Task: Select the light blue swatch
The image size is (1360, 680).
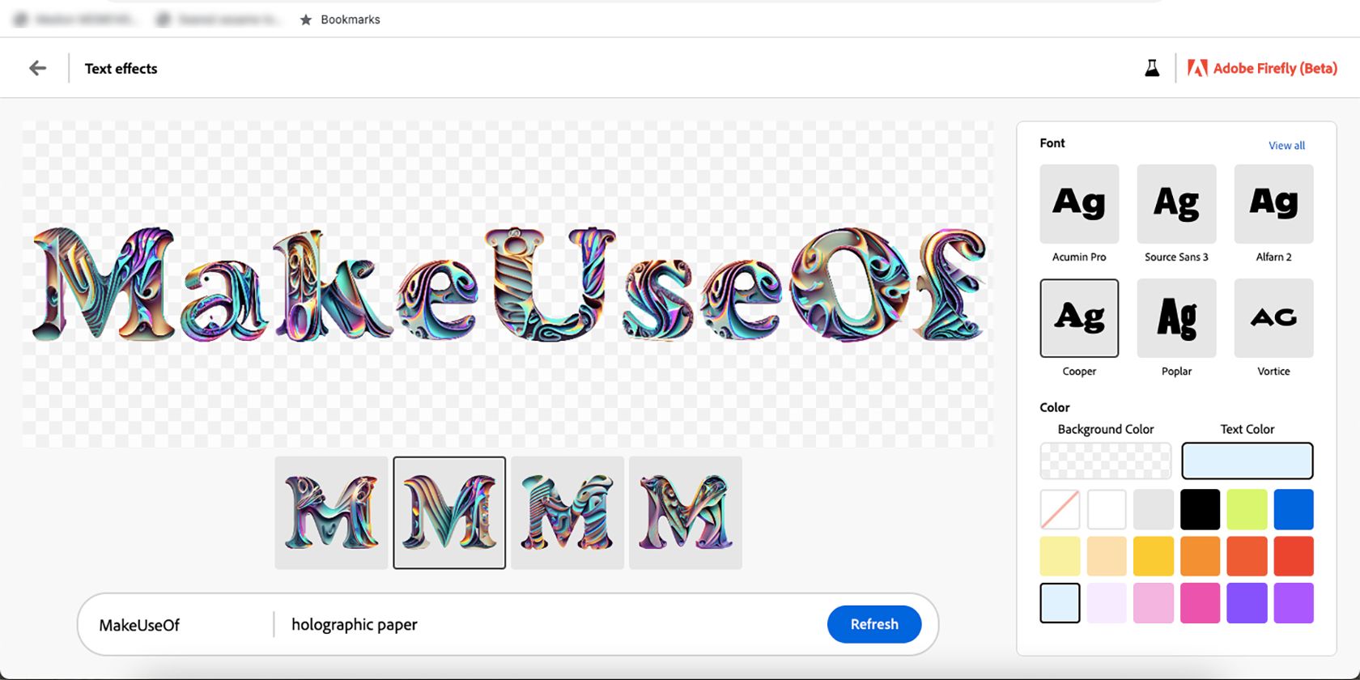Action: (x=1060, y=603)
